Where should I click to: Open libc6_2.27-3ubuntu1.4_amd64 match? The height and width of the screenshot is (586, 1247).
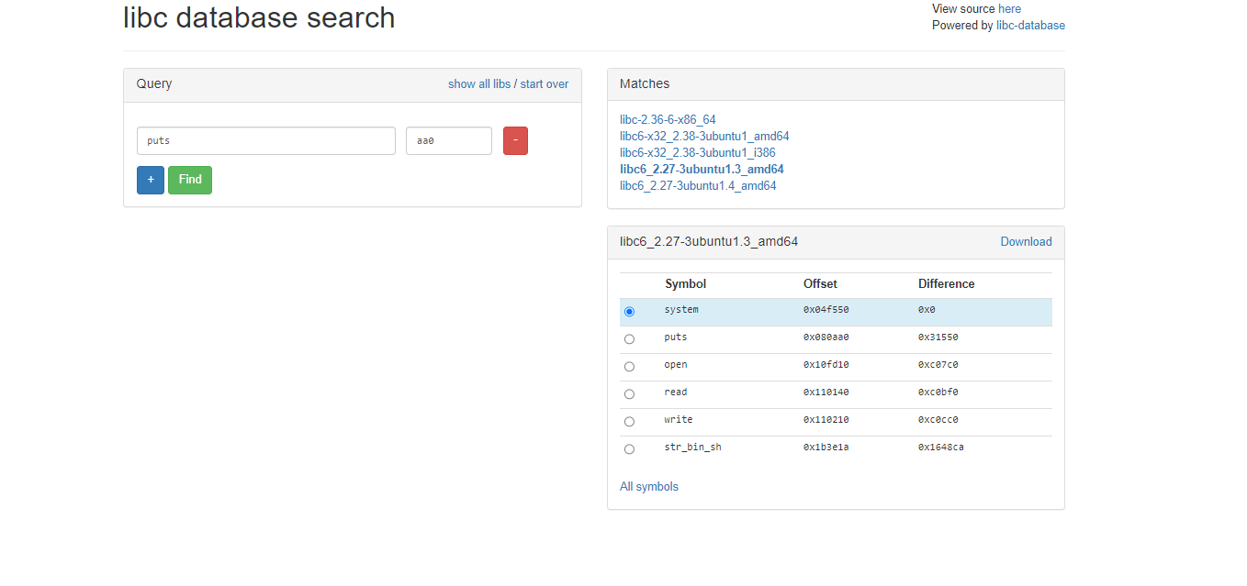tap(698, 186)
